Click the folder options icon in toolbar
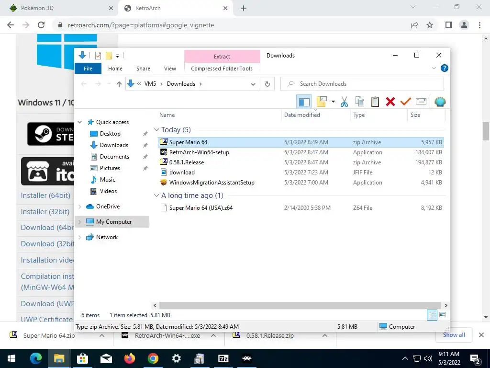Screen dimensions: 490x368 click(322, 102)
